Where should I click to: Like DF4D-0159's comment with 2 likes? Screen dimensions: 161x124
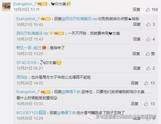[x=148, y=68]
